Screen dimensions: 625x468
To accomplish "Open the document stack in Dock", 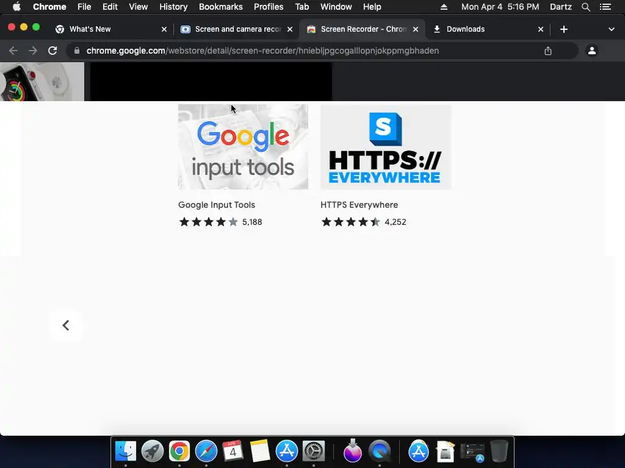I will (x=445, y=452).
